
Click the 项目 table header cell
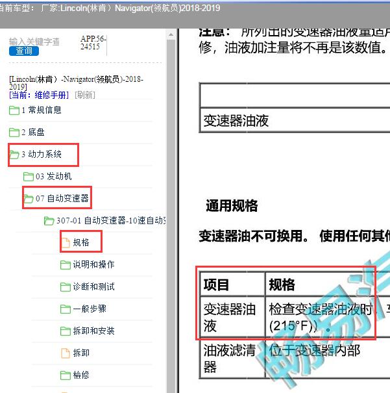tap(232, 285)
